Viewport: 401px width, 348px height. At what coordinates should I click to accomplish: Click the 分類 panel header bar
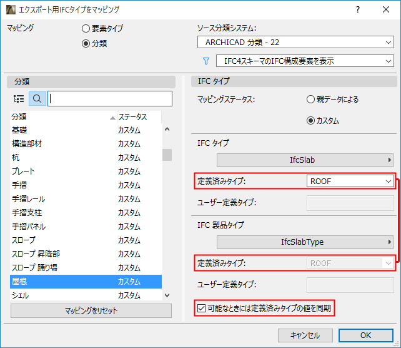(91, 82)
